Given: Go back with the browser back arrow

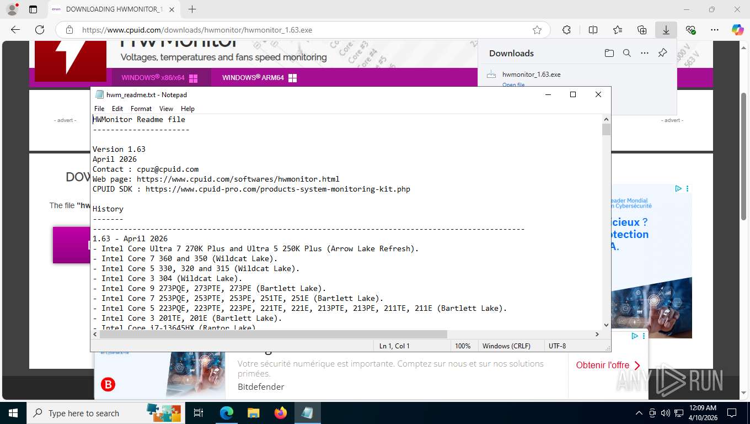Looking at the screenshot, I should [15, 30].
